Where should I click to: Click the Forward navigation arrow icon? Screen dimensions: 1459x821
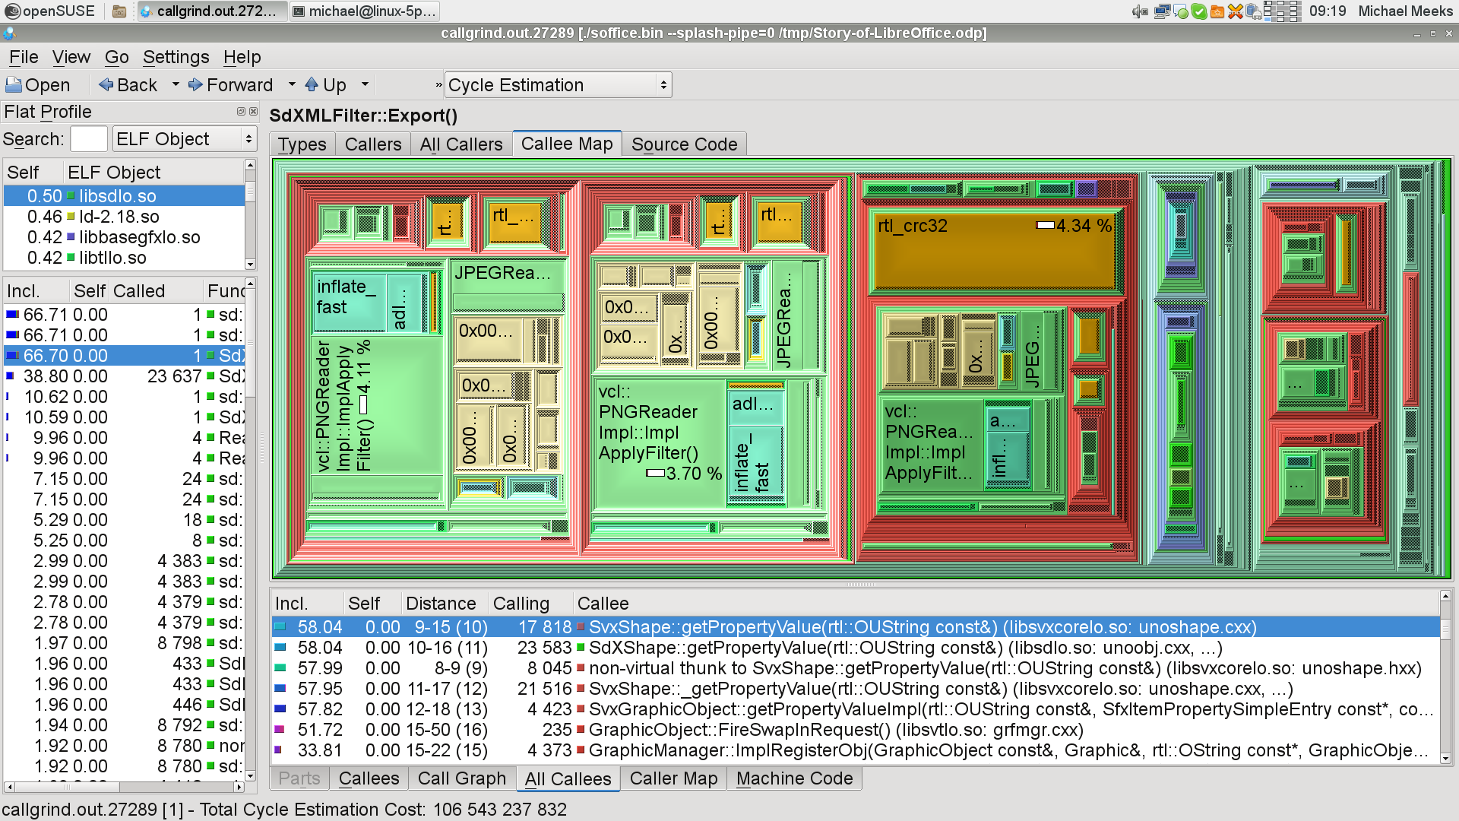tap(196, 85)
